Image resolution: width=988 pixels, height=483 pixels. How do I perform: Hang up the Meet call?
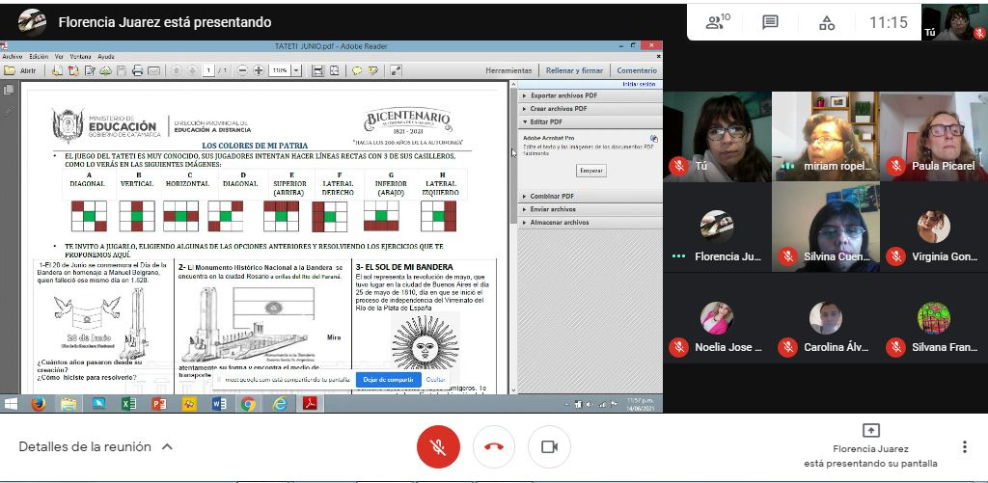pyautogui.click(x=493, y=446)
